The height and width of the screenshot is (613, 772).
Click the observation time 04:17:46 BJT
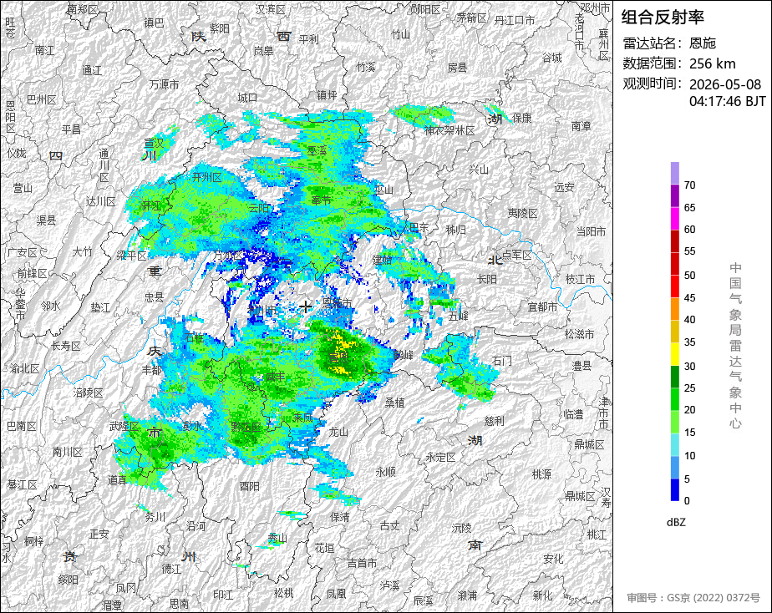coord(727,101)
